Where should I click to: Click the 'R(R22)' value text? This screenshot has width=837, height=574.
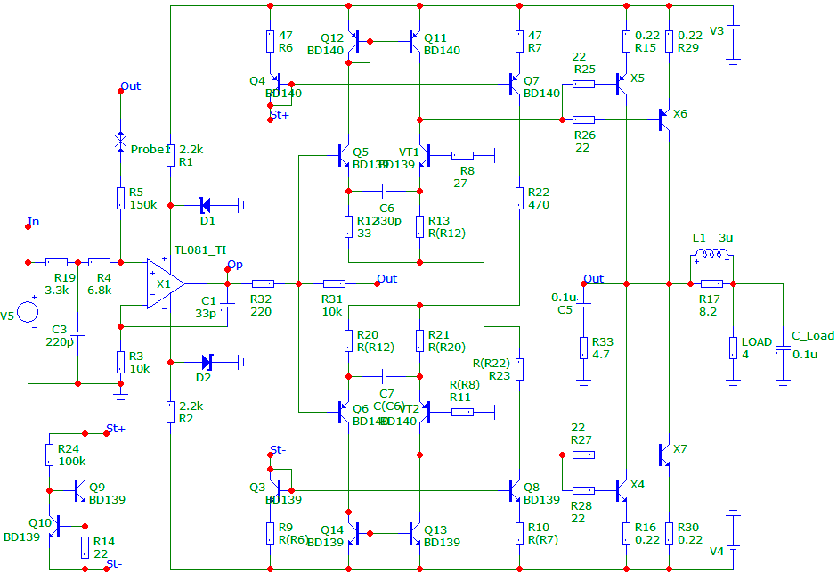click(492, 364)
